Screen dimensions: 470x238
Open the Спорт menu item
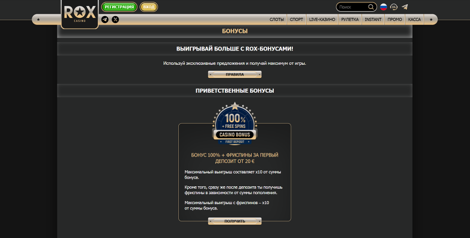click(296, 20)
